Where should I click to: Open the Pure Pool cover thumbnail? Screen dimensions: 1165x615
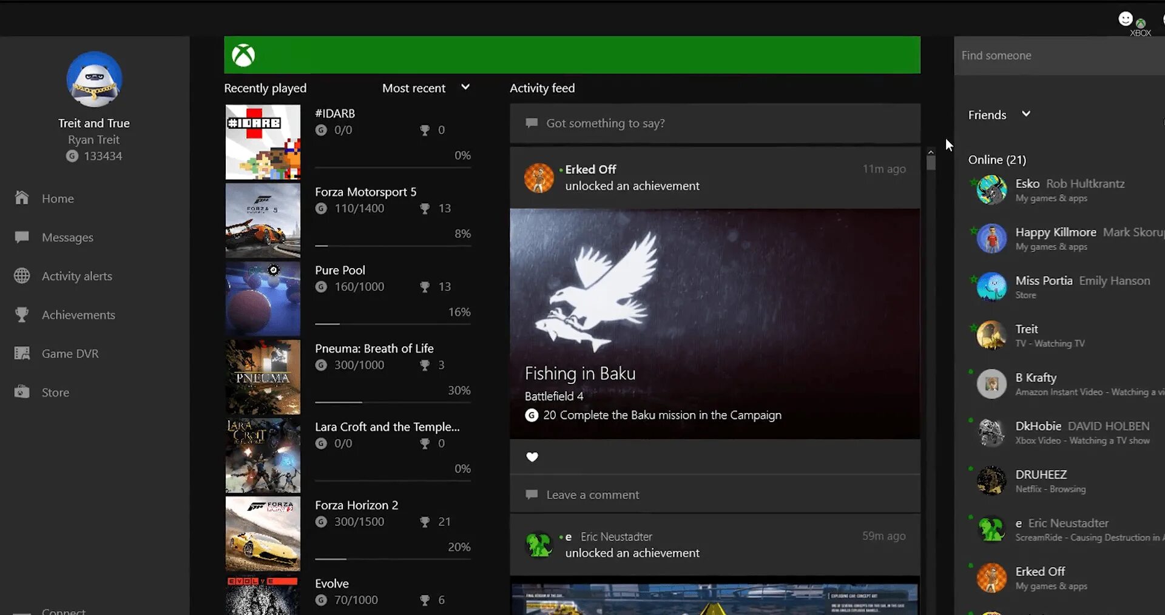(263, 298)
